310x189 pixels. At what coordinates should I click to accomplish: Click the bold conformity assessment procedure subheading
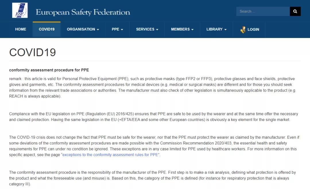click(49, 70)
